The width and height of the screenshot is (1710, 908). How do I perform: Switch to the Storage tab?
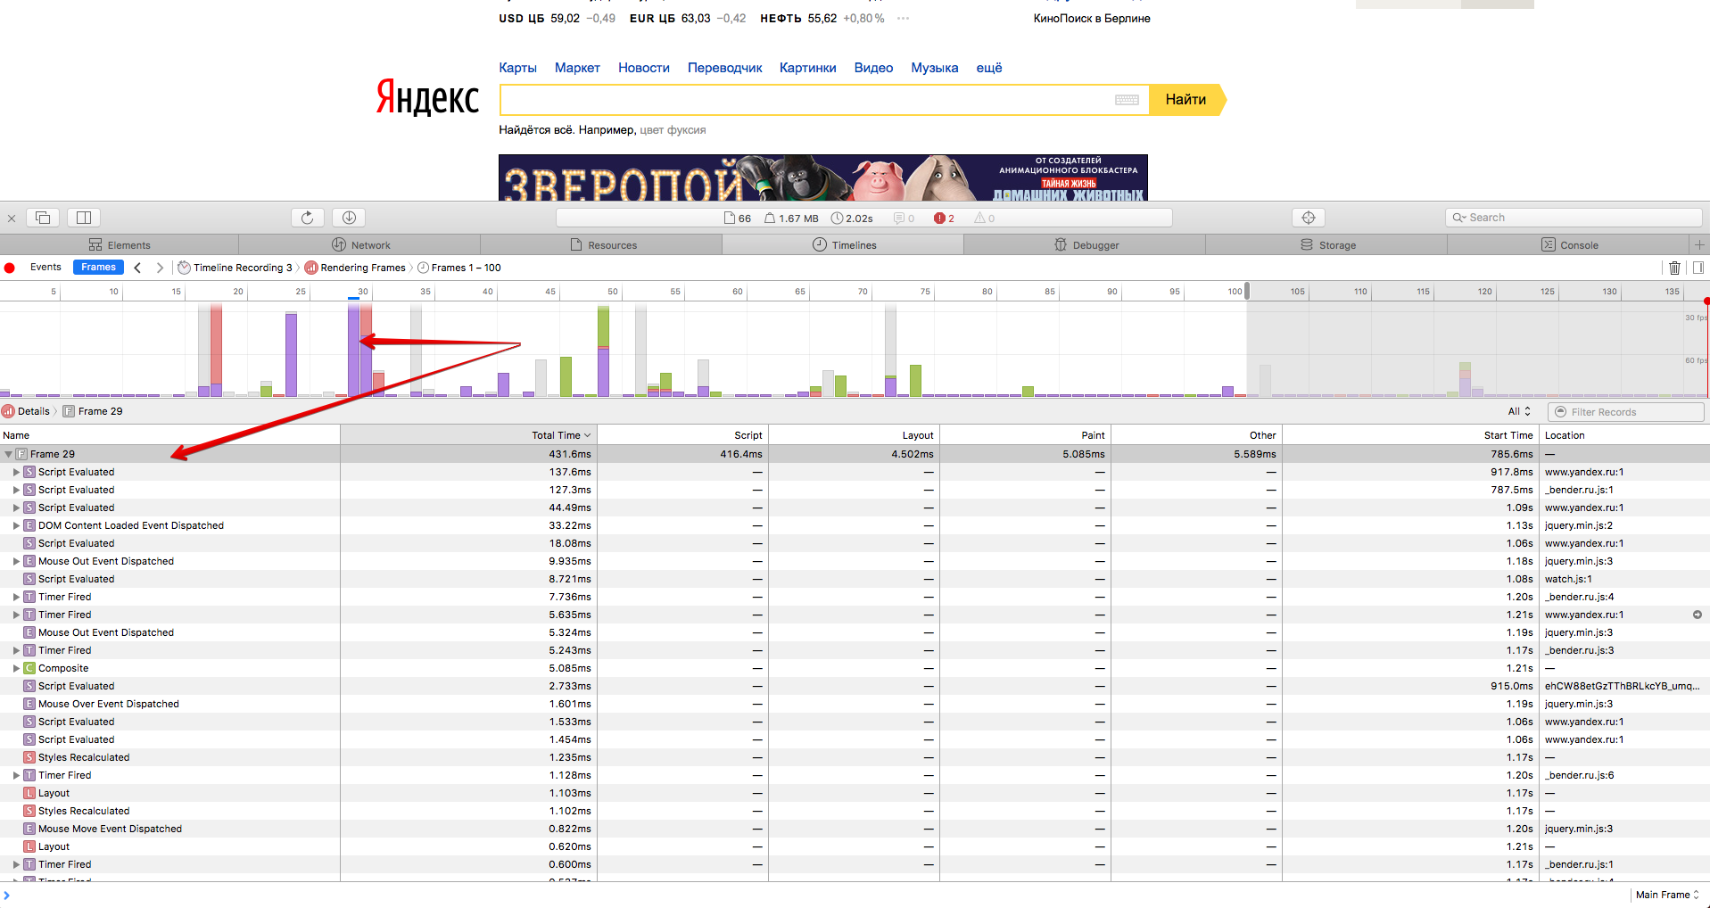[x=1327, y=244]
